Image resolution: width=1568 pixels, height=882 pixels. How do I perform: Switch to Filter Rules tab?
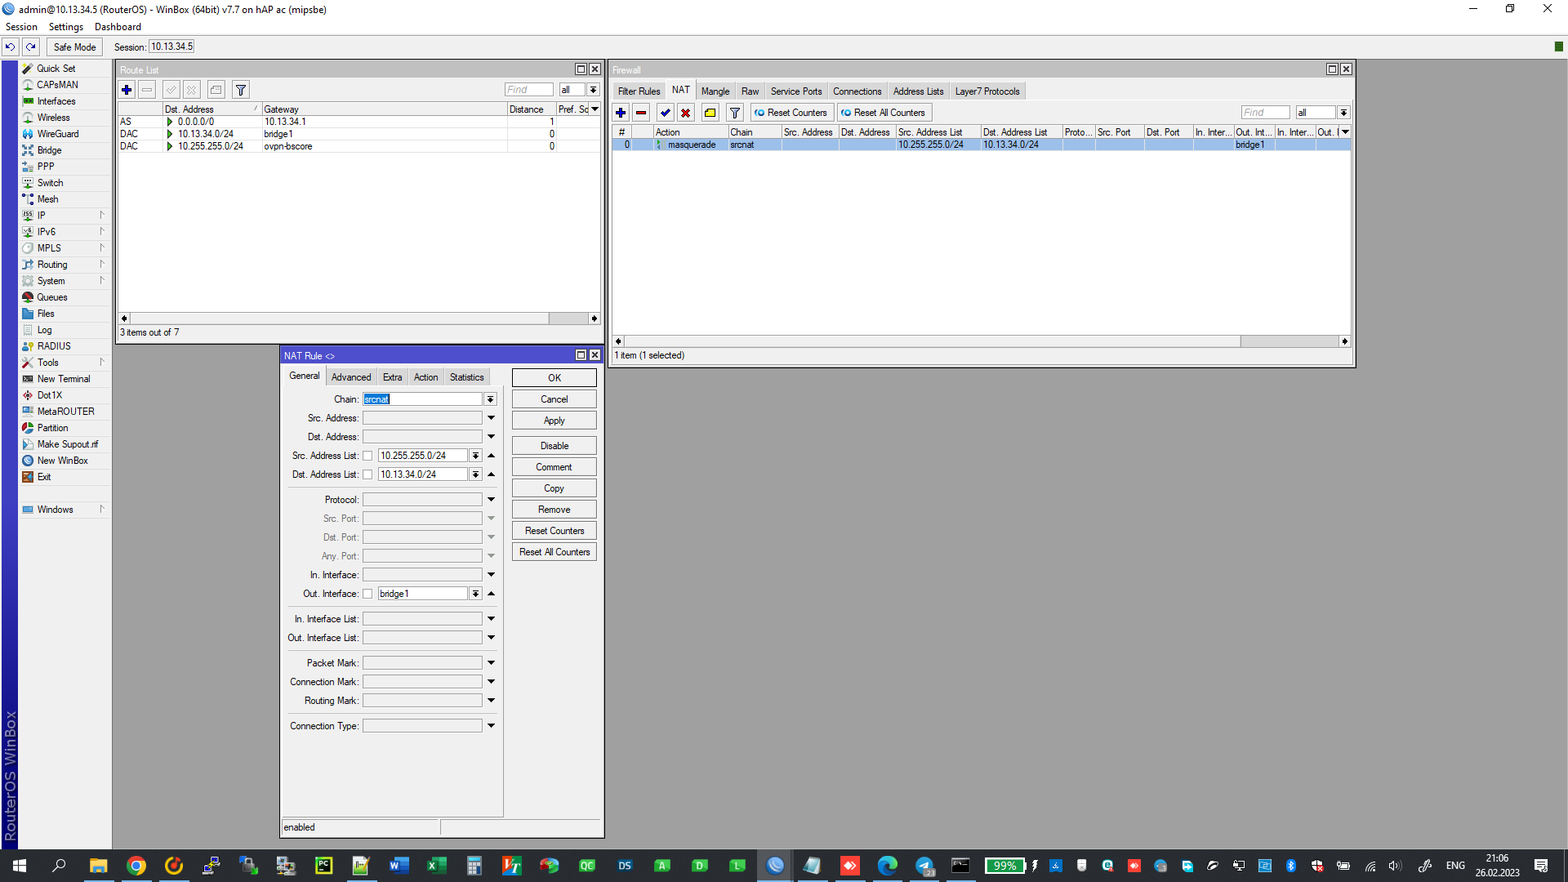639,91
